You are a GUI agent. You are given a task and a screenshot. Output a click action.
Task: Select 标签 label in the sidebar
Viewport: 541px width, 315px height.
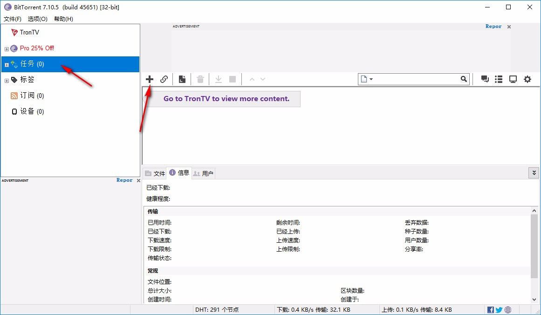(x=27, y=80)
